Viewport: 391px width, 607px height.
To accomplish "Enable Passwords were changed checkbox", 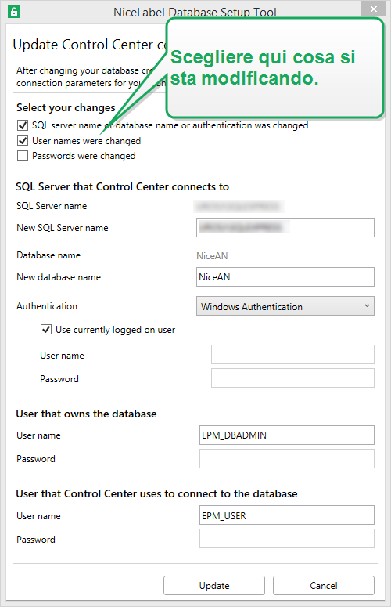I will pos(23,156).
